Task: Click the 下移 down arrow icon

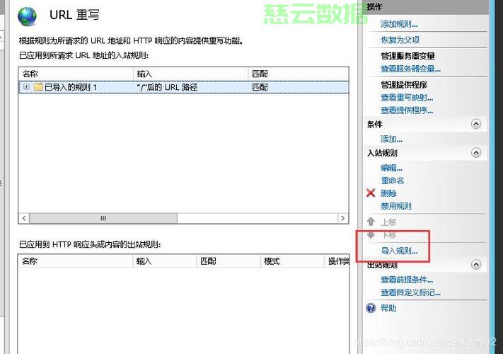Action: pyautogui.click(x=371, y=235)
